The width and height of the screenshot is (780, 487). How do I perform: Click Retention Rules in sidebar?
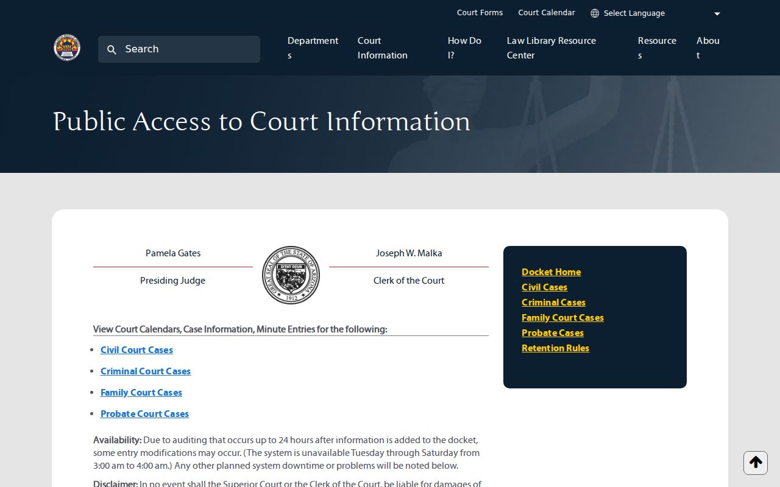pyautogui.click(x=555, y=348)
